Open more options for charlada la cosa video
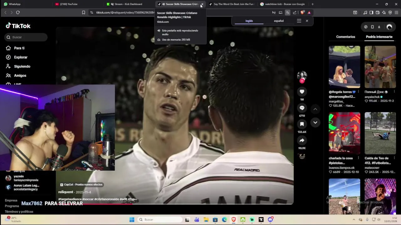This screenshot has width=401, height=225. tap(358, 158)
